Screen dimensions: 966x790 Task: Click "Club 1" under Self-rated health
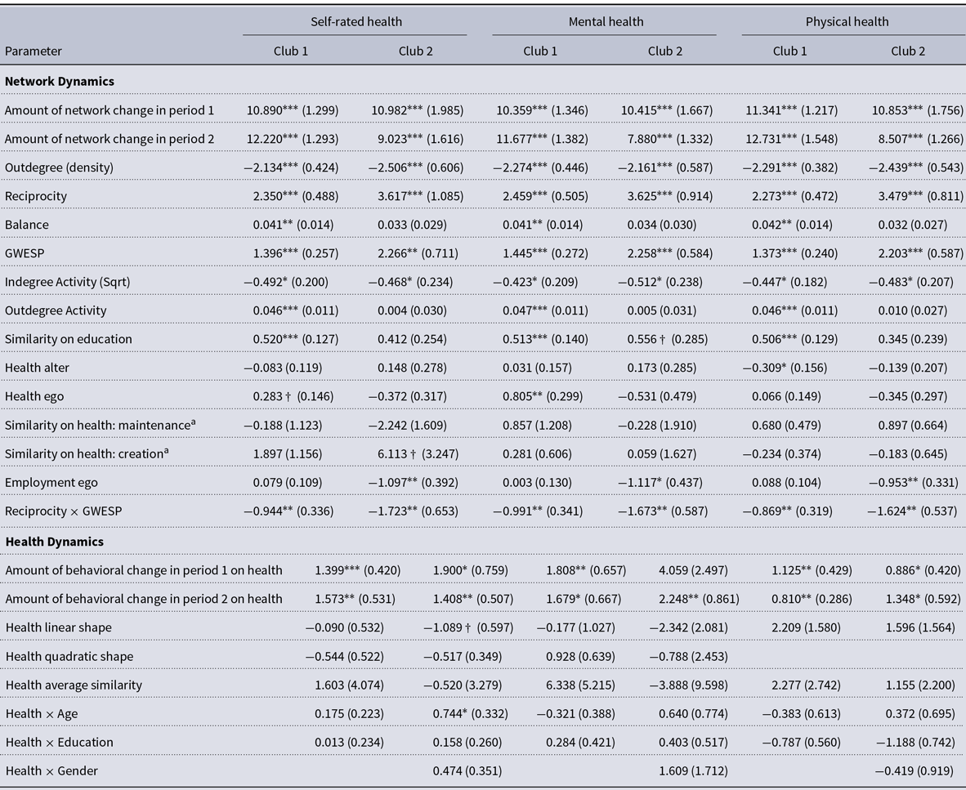[x=291, y=51]
